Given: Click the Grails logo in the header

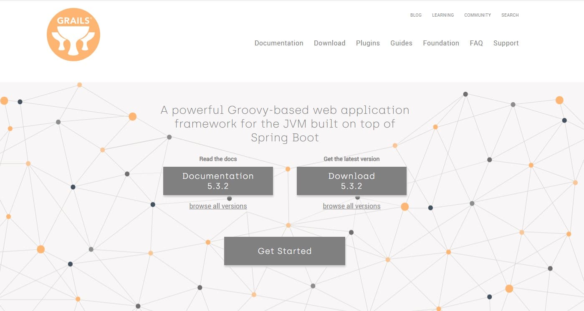Looking at the screenshot, I should click(73, 35).
